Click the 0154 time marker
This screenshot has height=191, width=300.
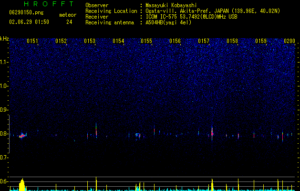pos(118,41)
